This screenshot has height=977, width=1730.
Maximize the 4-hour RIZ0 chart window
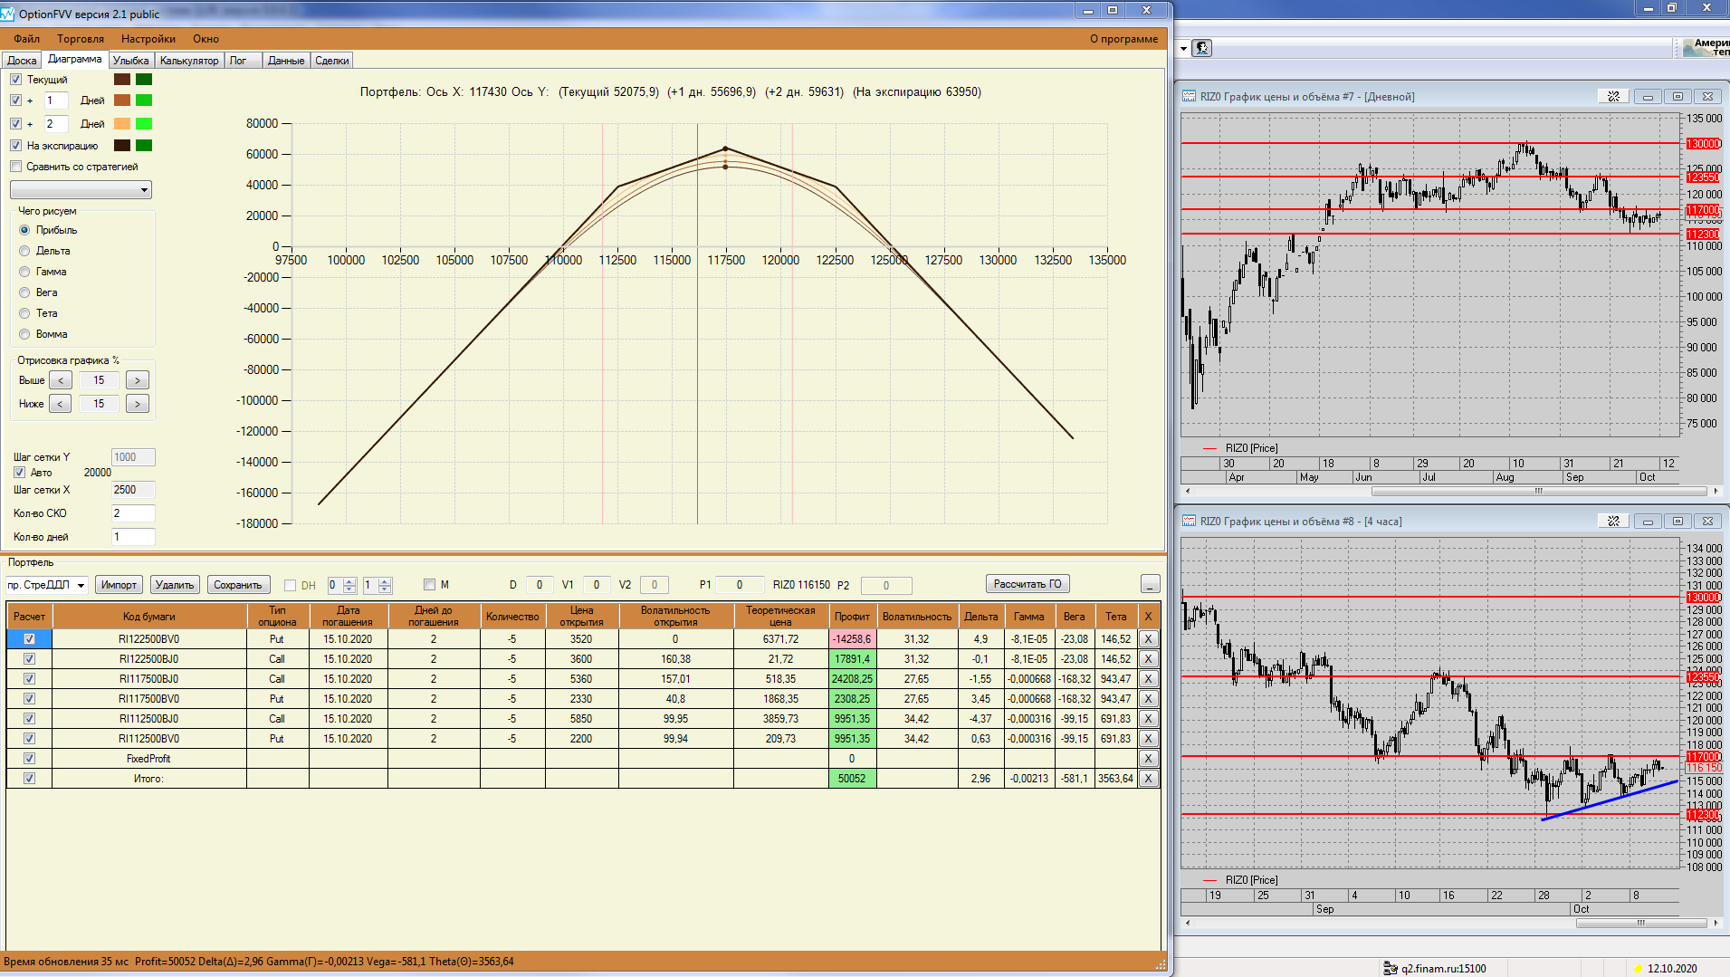(1677, 521)
